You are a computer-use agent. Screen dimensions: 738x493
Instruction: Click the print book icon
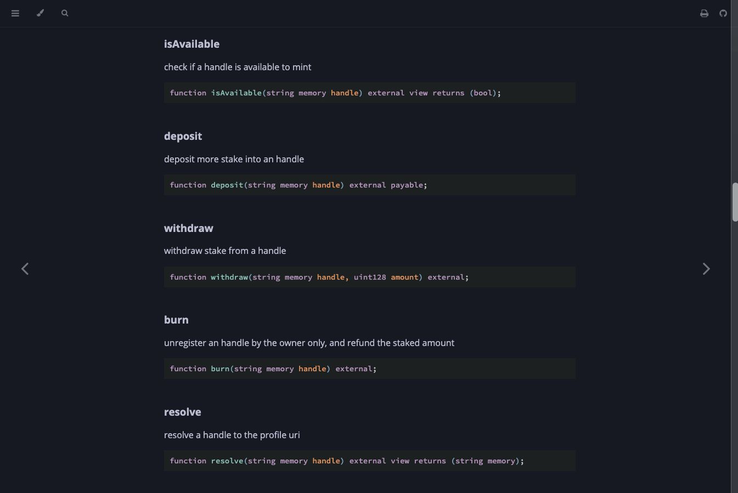pyautogui.click(x=704, y=13)
